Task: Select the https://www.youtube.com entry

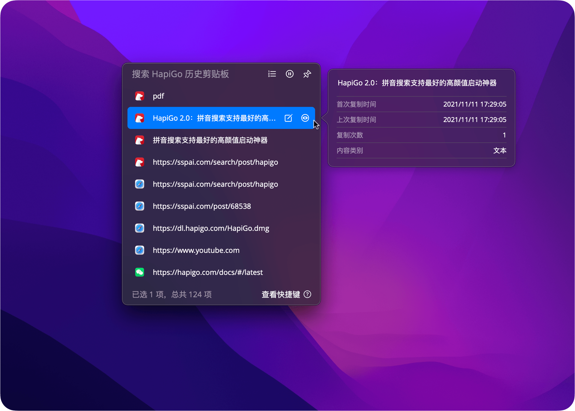Action: [x=196, y=250]
